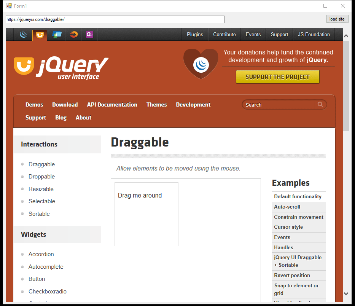This screenshot has width=355, height=306.
Task: Select JS Foundation in the top navigation
Action: [x=314, y=34]
